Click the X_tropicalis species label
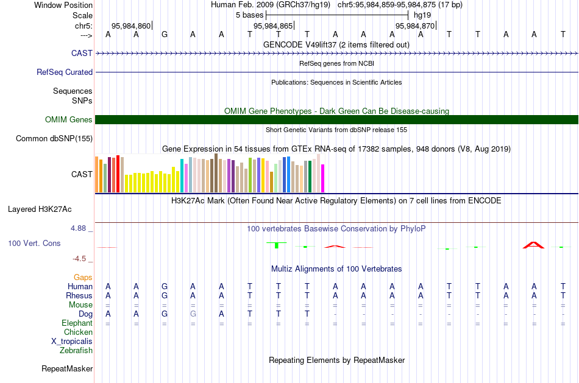Image resolution: width=579 pixels, height=383 pixels. tap(72, 342)
